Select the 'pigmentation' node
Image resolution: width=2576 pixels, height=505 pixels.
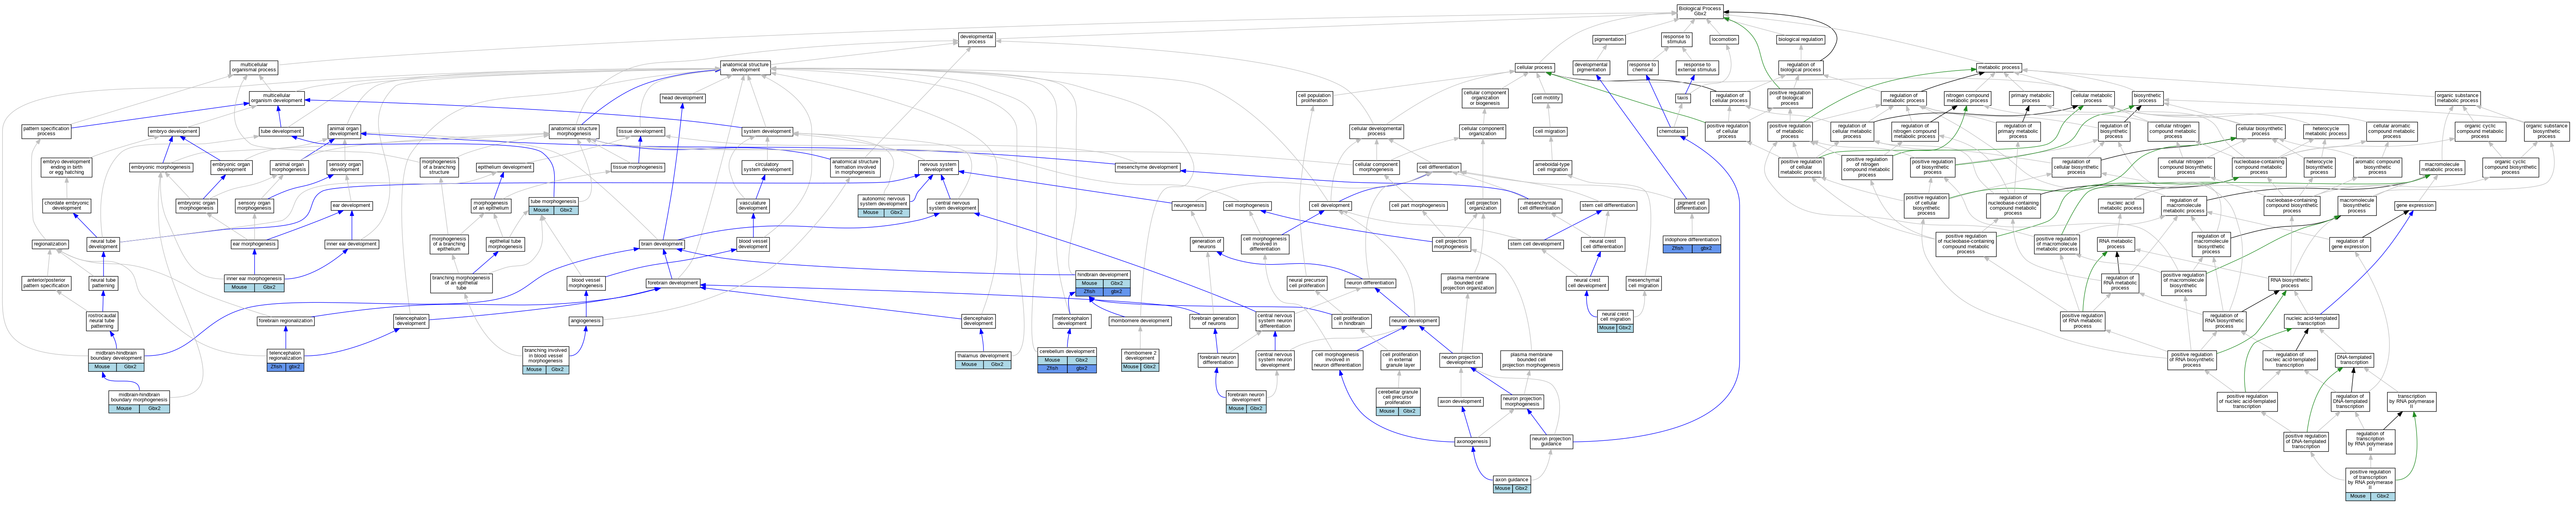point(1609,40)
